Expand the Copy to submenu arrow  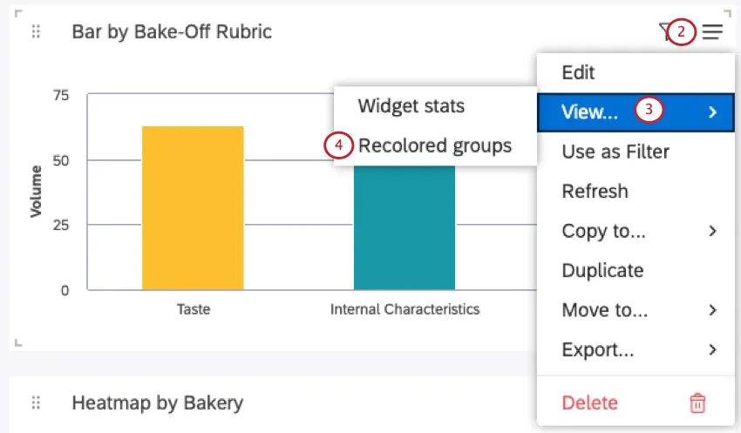pos(712,231)
